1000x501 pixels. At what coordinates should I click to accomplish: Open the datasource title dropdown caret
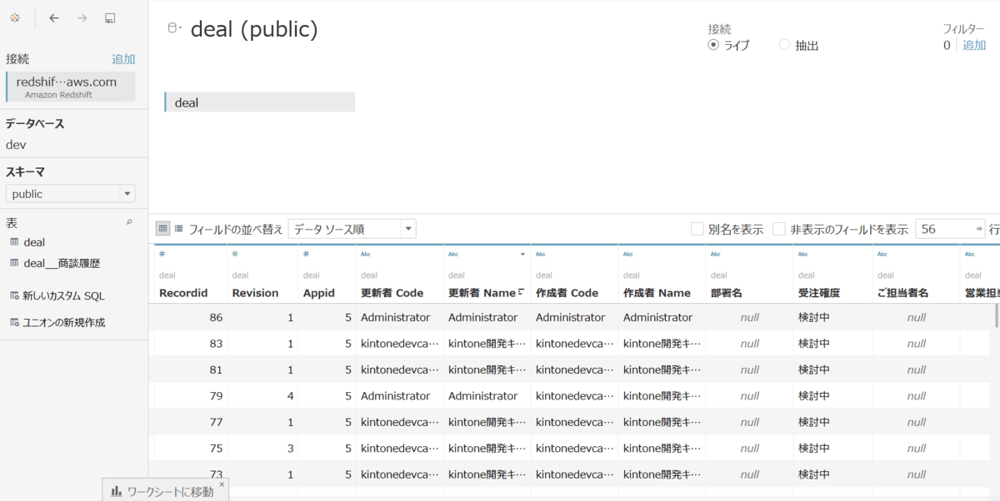[x=181, y=29]
